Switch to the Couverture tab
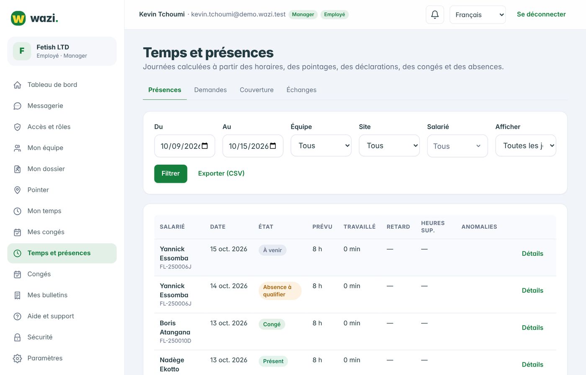This screenshot has width=586, height=375. pos(257,90)
